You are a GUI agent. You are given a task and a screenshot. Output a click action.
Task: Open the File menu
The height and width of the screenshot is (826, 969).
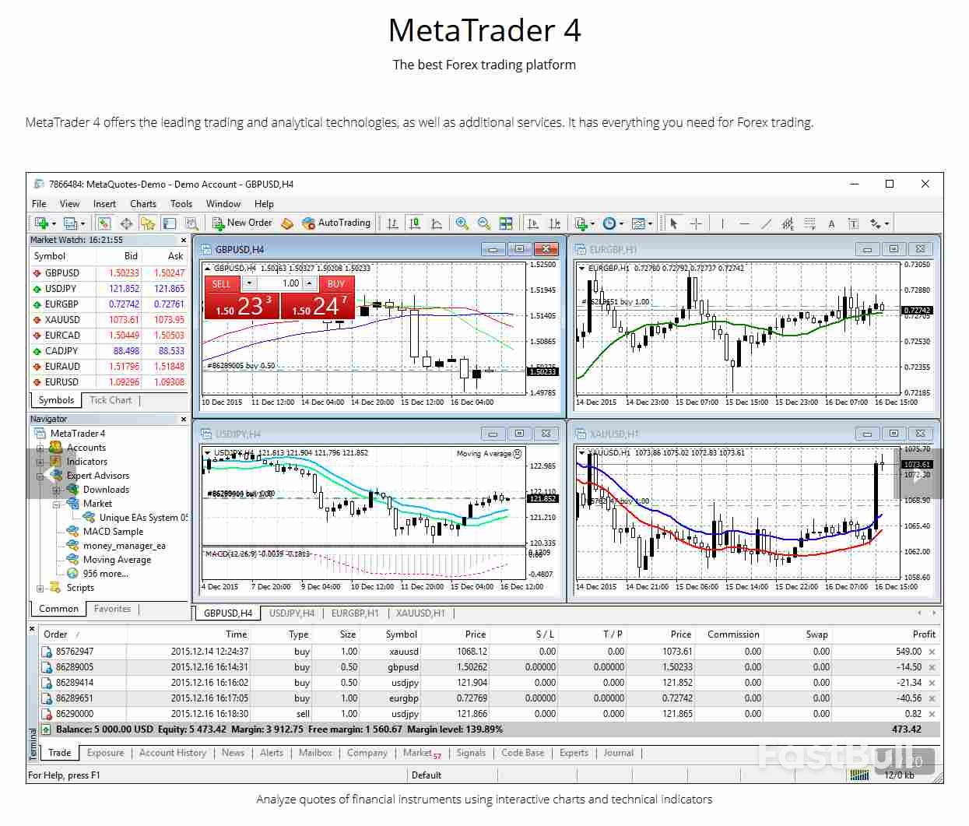[x=39, y=204]
